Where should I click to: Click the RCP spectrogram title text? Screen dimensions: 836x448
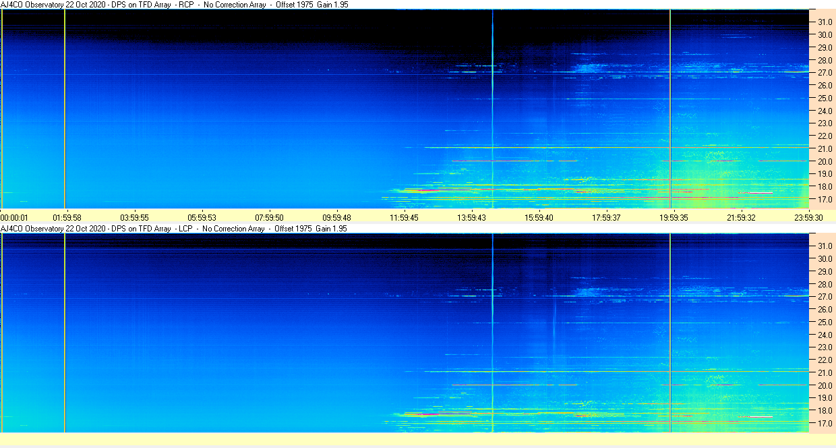pyautogui.click(x=174, y=4)
